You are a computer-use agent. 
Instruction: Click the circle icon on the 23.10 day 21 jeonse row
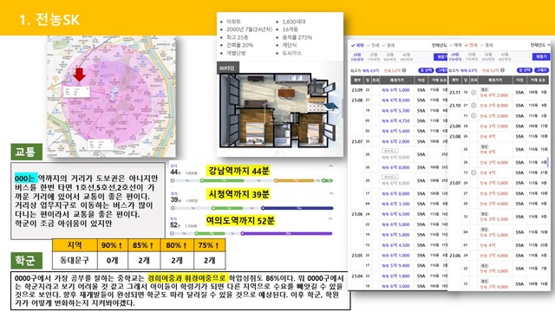[473, 106]
